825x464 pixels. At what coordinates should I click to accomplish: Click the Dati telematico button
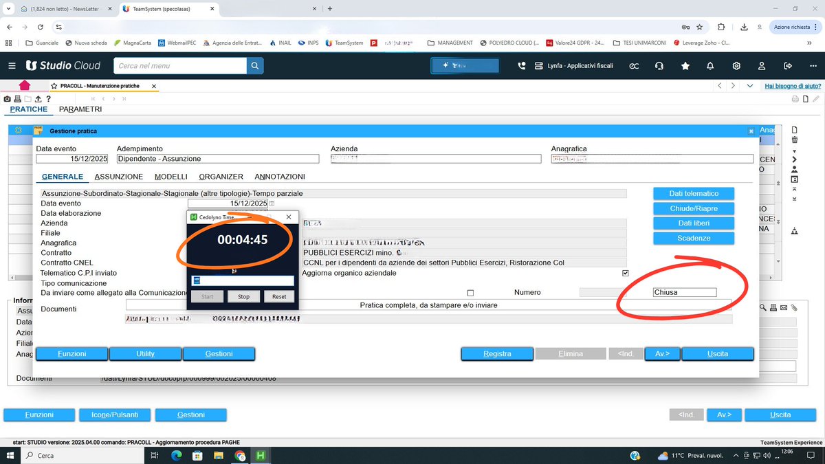[x=694, y=193]
